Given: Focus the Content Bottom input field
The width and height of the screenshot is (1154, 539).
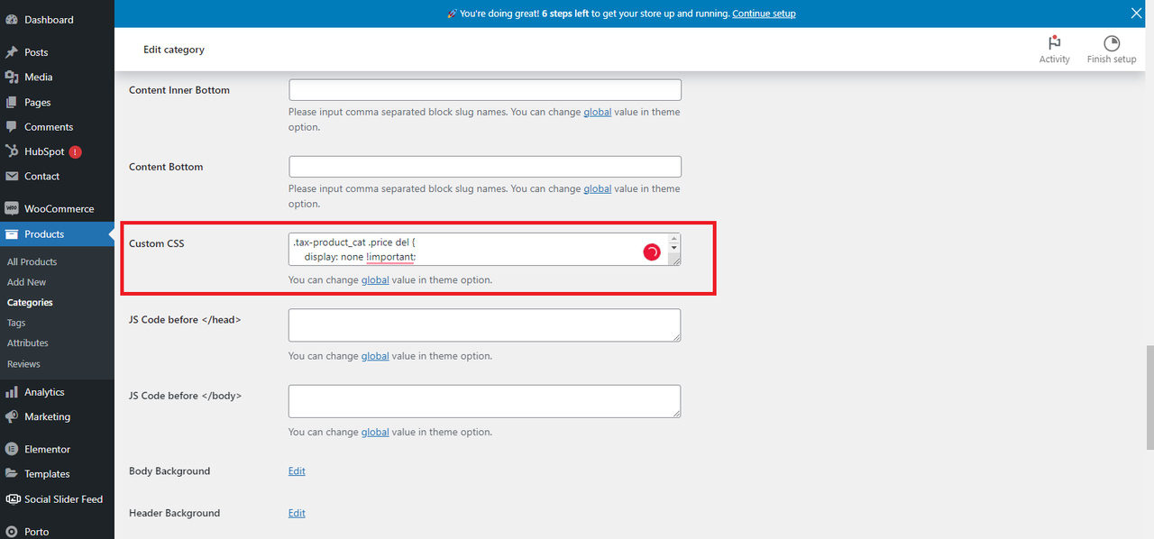Looking at the screenshot, I should [x=485, y=167].
